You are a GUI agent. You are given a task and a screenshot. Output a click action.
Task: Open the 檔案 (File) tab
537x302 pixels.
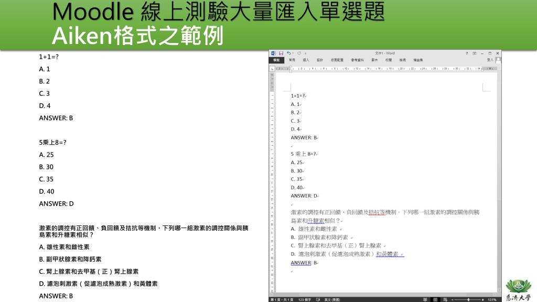pyautogui.click(x=276, y=60)
